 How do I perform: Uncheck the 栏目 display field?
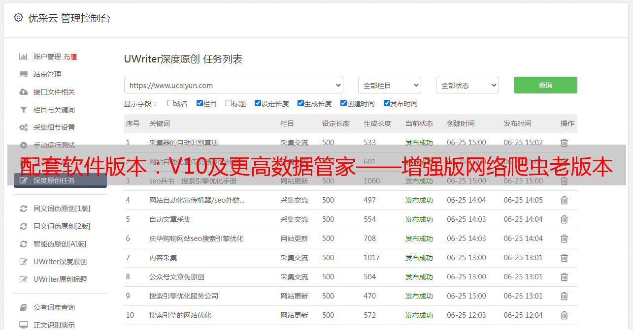tap(200, 103)
